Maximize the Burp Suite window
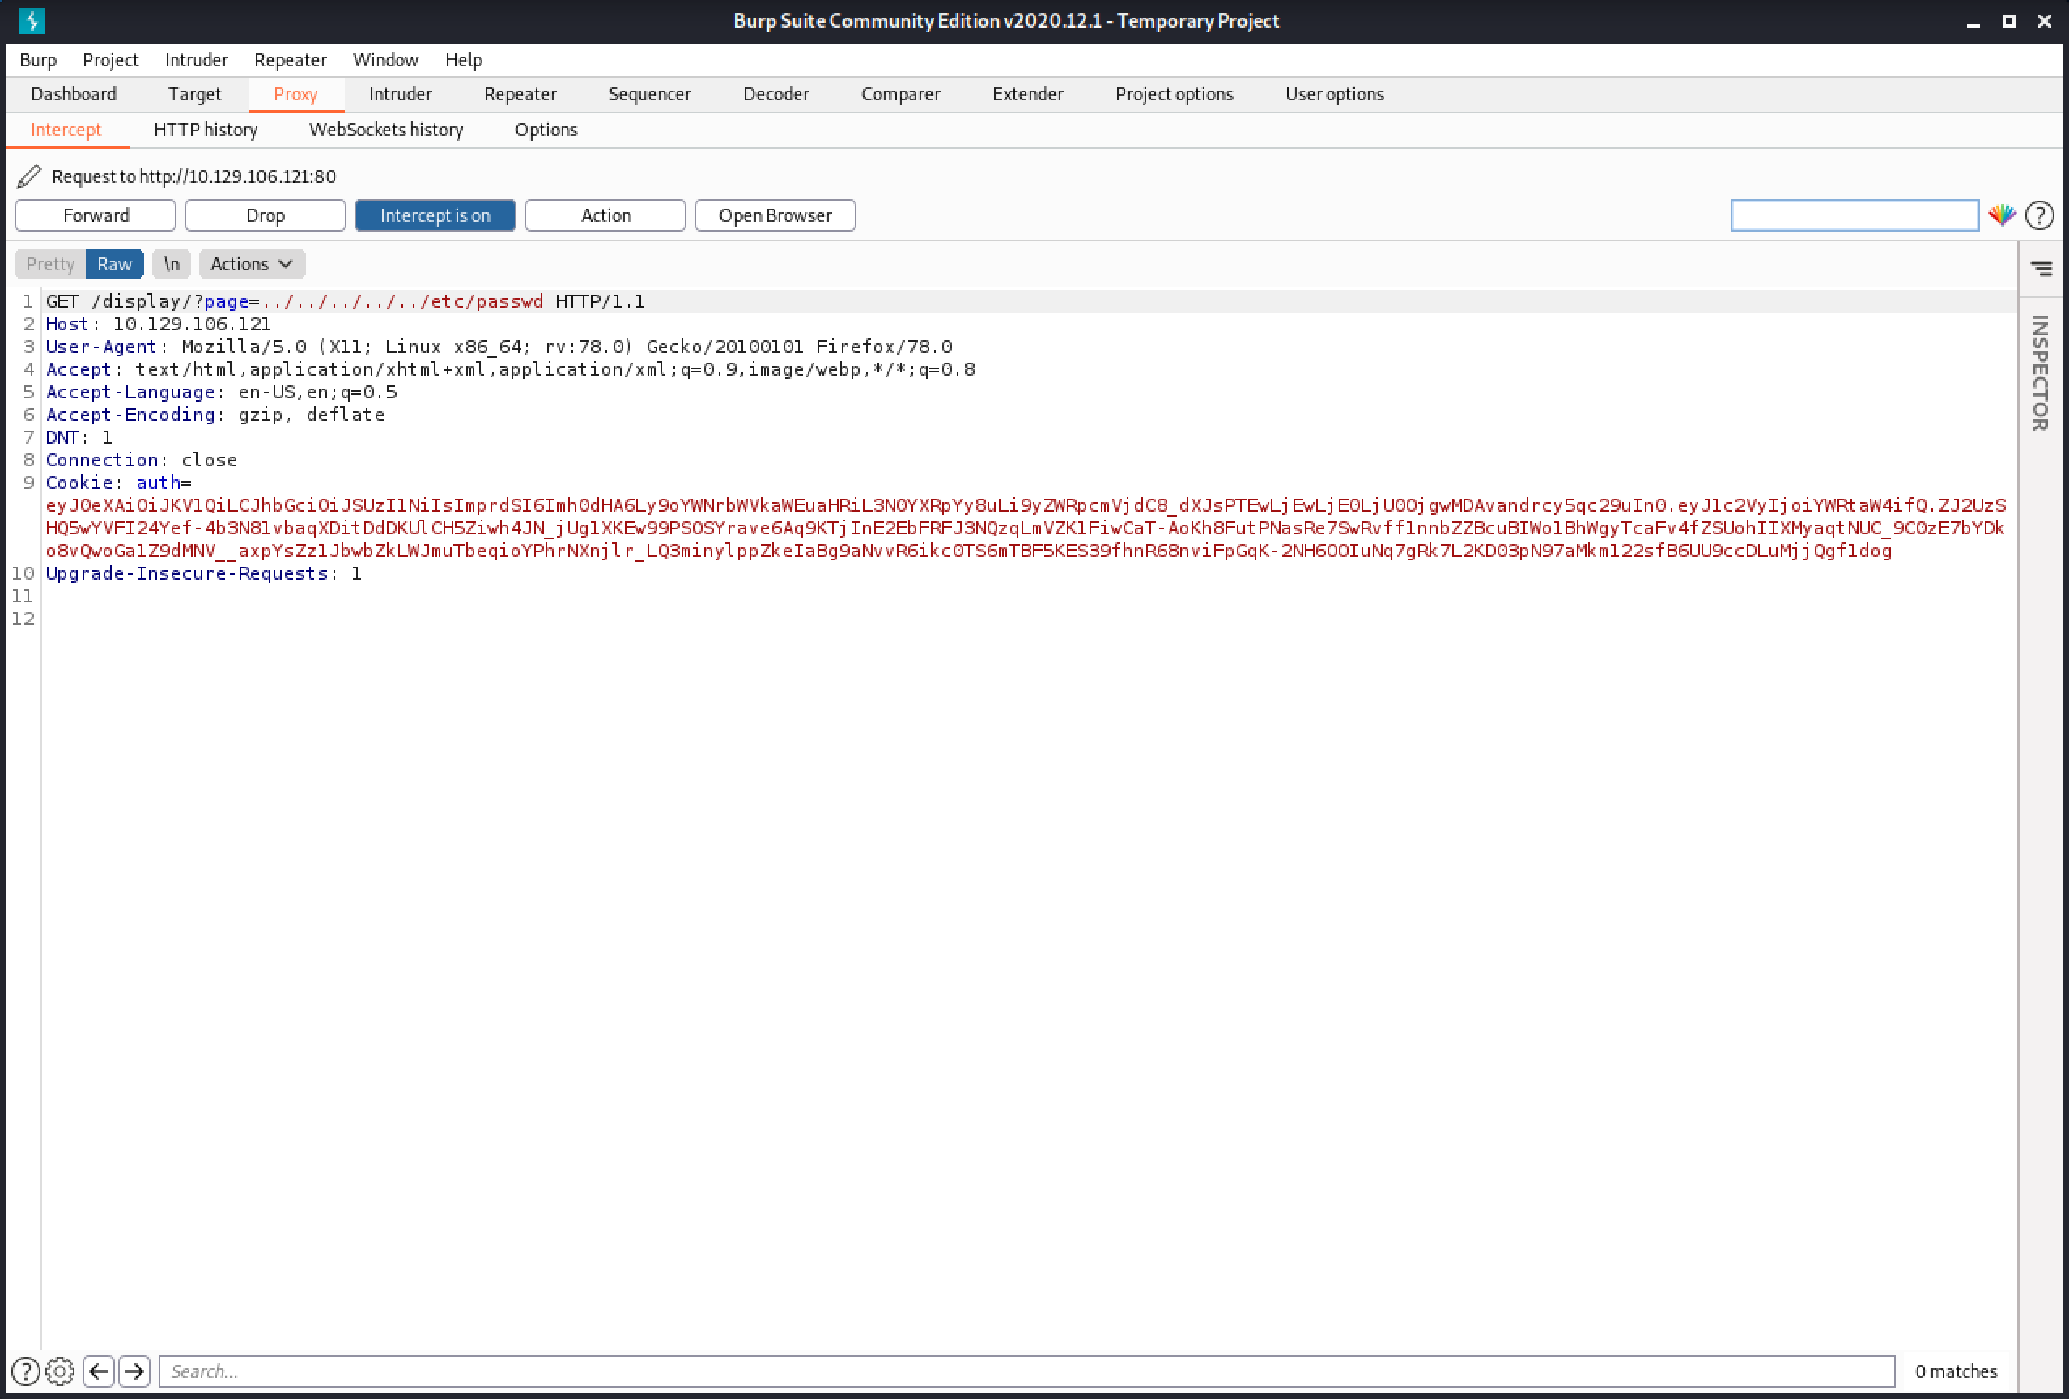 click(2008, 20)
